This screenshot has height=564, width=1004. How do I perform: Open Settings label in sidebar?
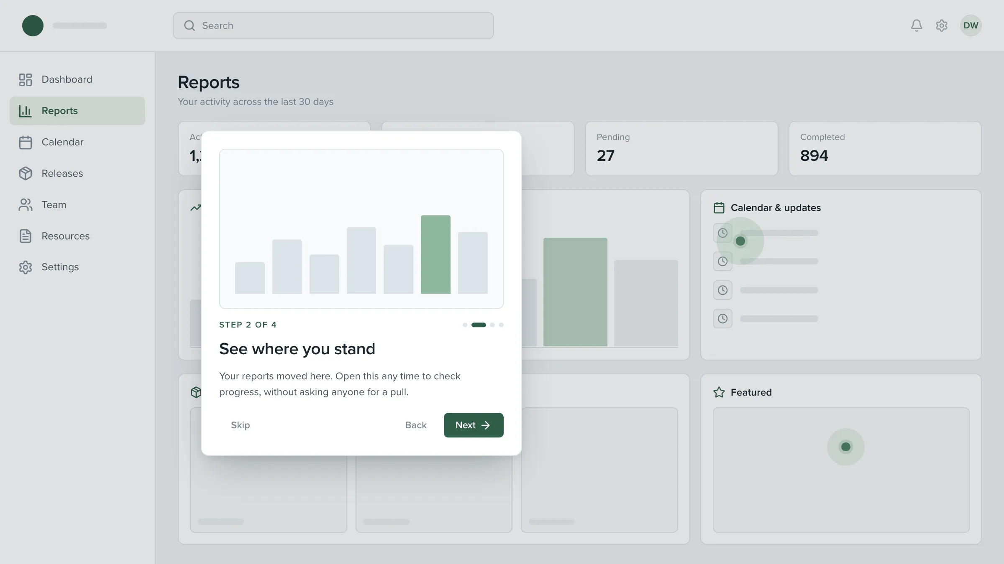point(60,267)
